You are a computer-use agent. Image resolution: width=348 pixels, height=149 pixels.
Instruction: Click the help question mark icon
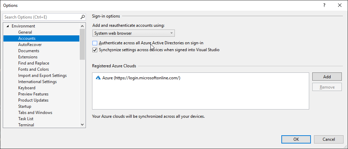coord(324,5)
